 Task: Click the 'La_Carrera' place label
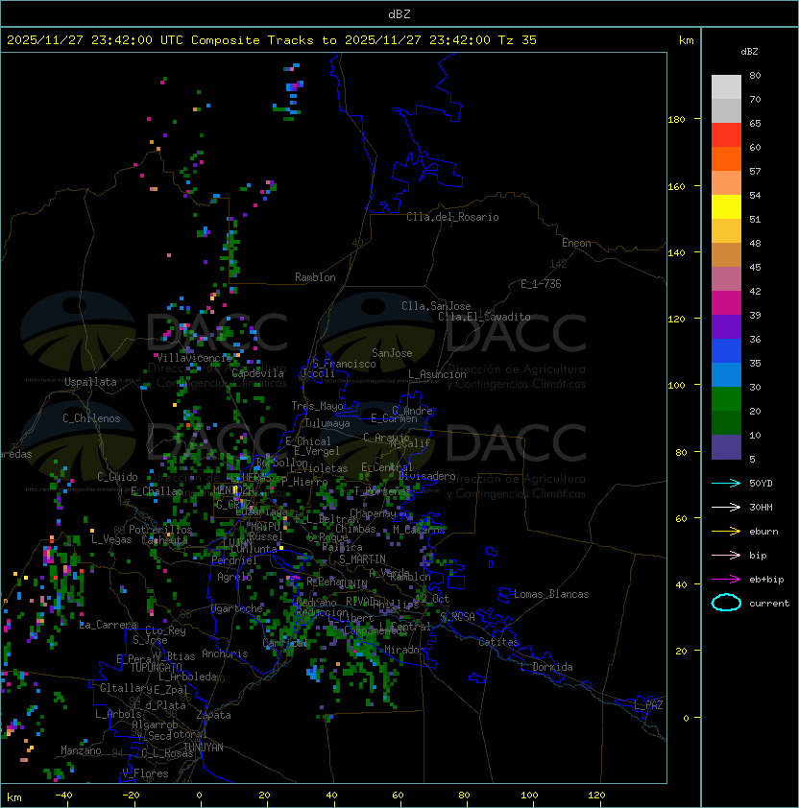(109, 625)
